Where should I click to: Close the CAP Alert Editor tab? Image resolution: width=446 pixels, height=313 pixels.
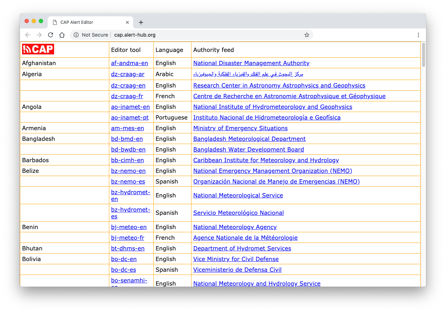127,22
